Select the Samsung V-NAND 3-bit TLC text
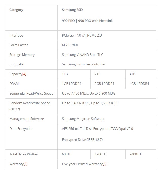The image size is (162, 173). pos(83,55)
